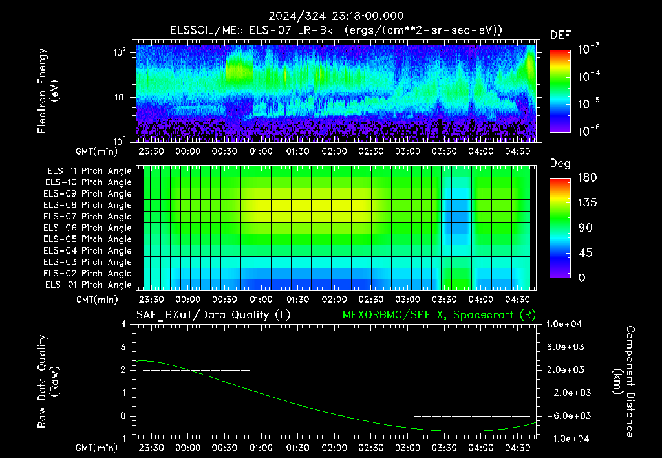Click the 01:00 tick under the energy spectrogram
The image size is (662, 458).
(x=261, y=151)
